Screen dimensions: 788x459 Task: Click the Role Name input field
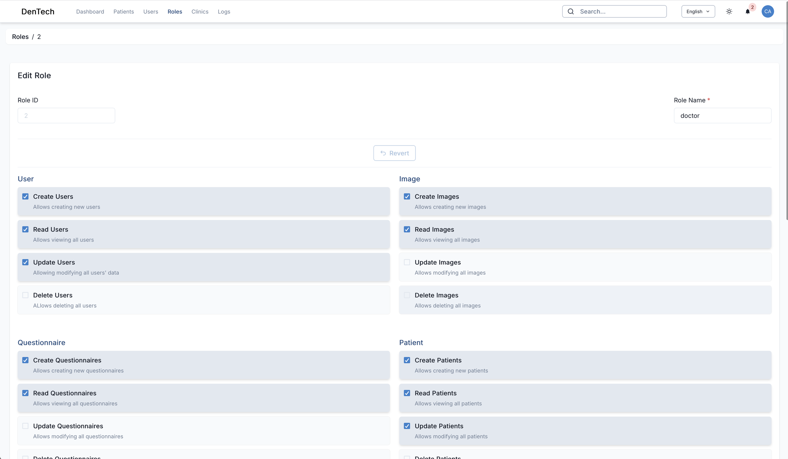coord(722,116)
